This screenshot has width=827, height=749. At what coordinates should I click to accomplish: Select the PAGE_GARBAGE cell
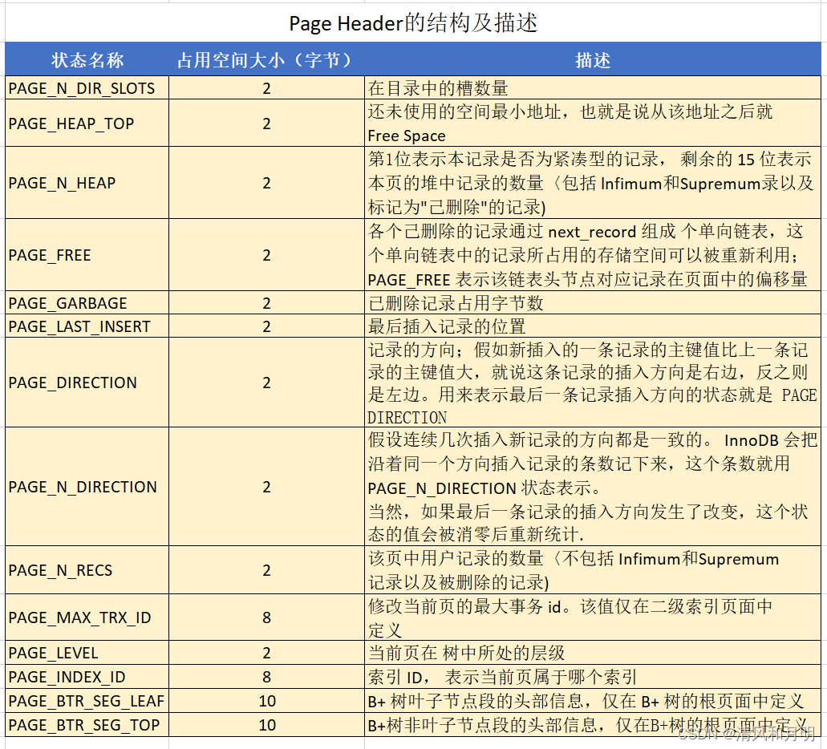(x=87, y=303)
